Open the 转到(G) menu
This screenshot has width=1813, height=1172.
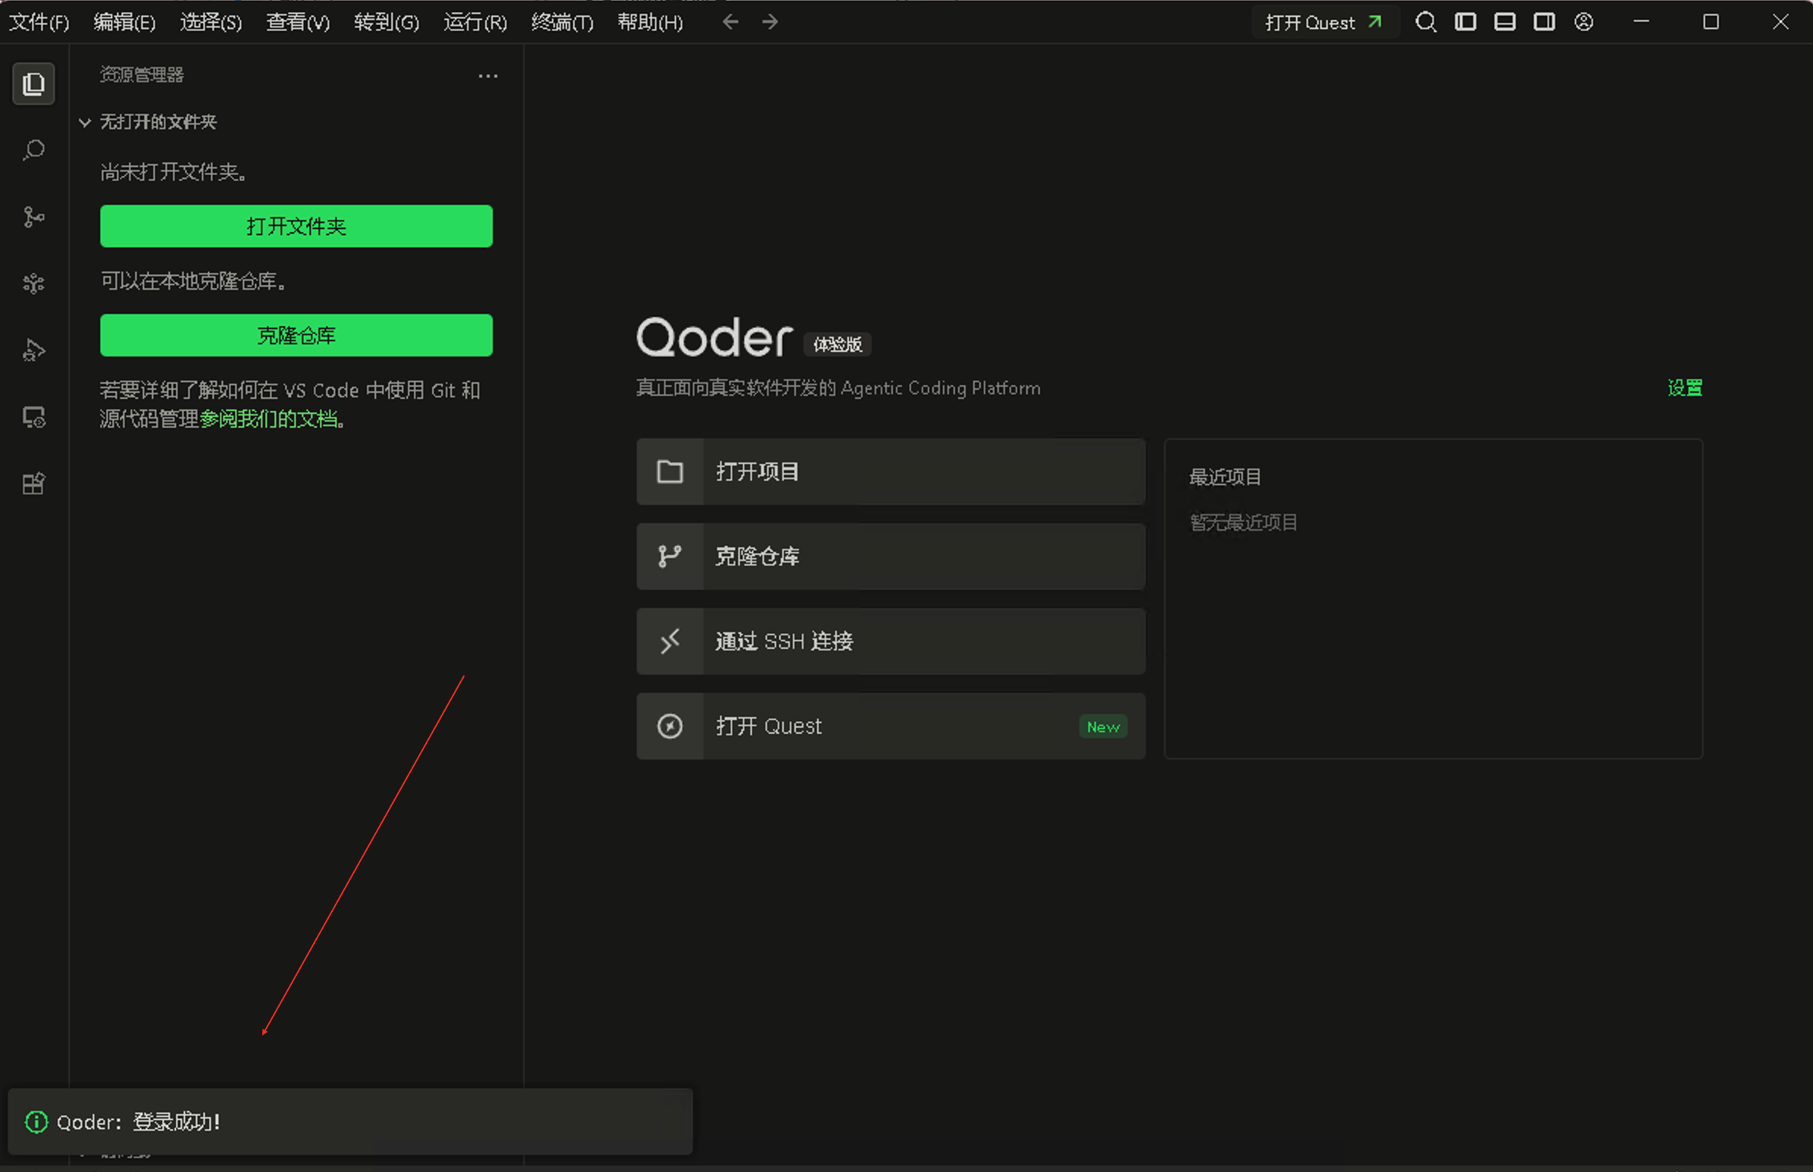coord(387,22)
